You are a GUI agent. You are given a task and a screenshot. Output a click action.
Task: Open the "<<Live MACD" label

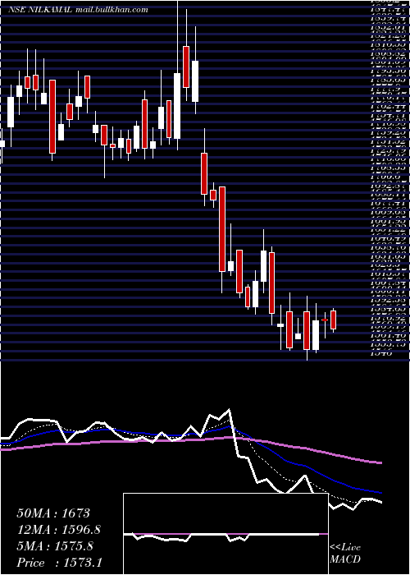click(345, 554)
